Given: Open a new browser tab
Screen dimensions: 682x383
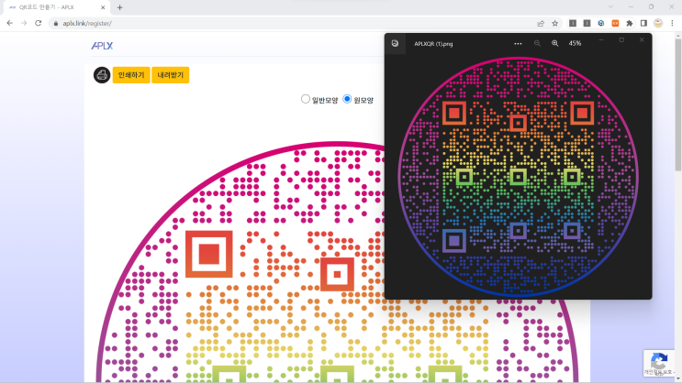Looking at the screenshot, I should 119,7.
